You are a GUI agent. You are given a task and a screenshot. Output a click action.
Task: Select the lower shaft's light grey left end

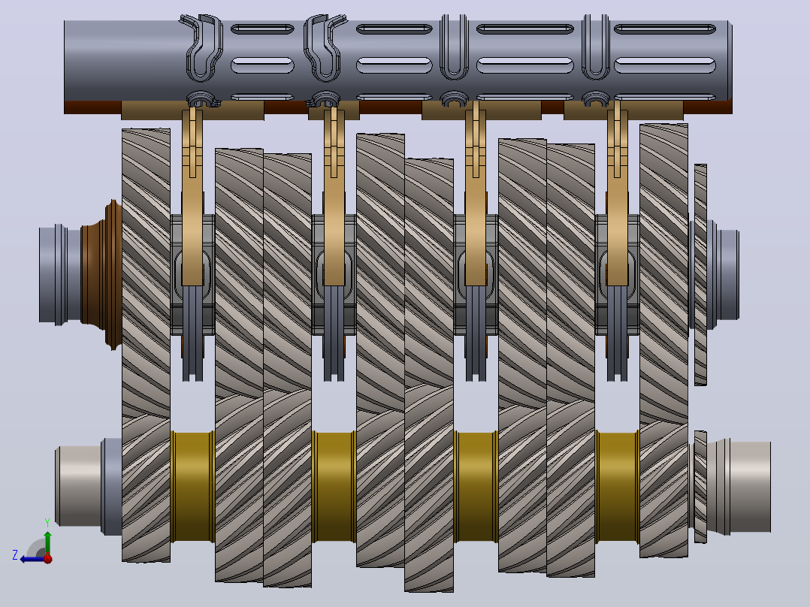click(78, 485)
